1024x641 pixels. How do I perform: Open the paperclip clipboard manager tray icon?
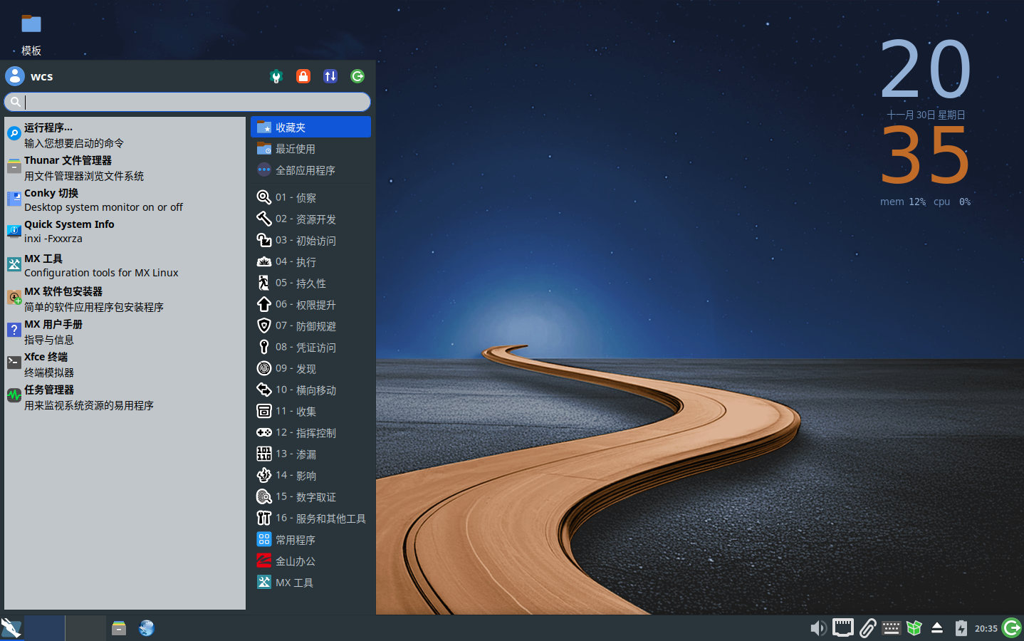click(867, 627)
